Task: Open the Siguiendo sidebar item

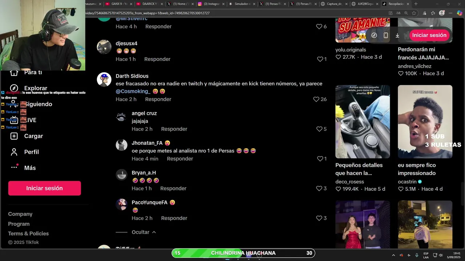Action: (38, 104)
